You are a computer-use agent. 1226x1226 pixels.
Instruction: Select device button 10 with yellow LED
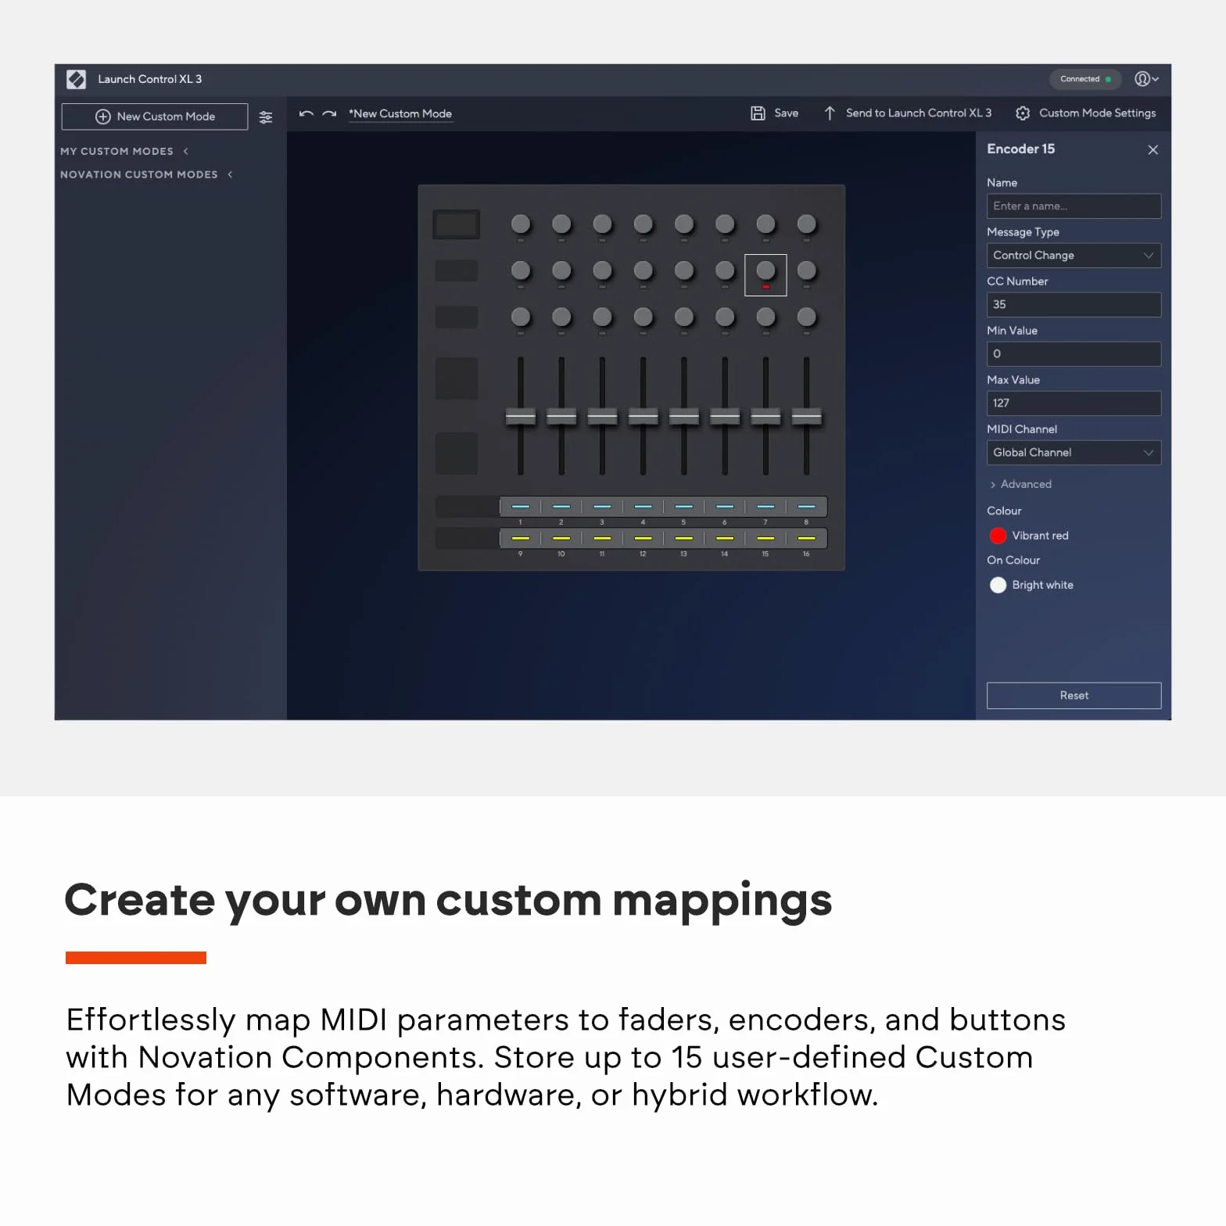[x=561, y=538]
